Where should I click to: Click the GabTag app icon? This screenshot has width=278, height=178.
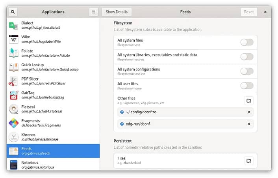[x=14, y=95]
